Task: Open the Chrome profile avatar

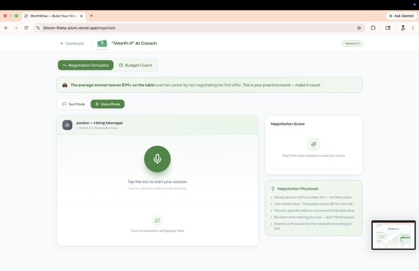Action: (403, 27)
